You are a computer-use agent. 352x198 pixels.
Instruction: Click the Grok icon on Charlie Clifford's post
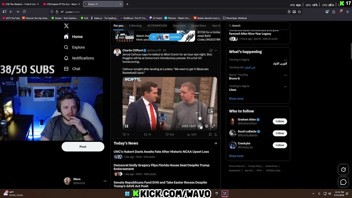(211, 51)
